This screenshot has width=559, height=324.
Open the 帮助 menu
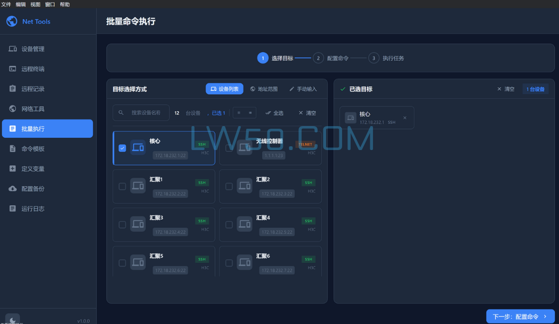coord(63,4)
